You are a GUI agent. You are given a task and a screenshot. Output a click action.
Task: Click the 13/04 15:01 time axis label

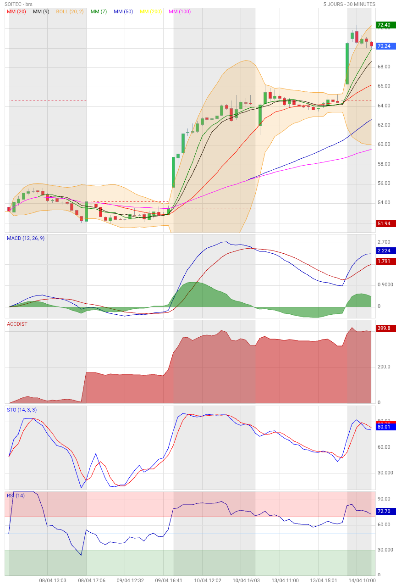pyautogui.click(x=324, y=580)
